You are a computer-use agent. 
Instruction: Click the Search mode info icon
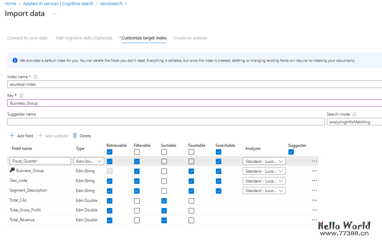[354, 114]
